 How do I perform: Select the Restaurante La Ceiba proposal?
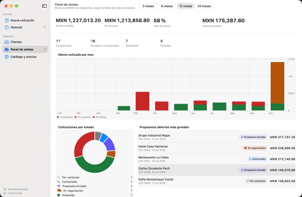click(x=217, y=159)
